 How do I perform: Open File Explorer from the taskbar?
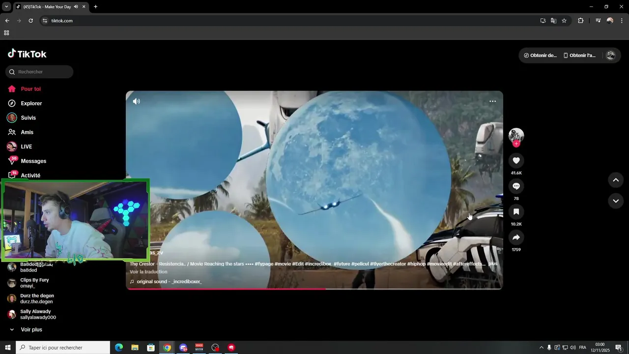pyautogui.click(x=135, y=348)
